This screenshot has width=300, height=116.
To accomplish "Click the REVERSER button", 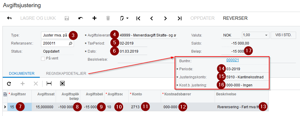I will (235, 18).
